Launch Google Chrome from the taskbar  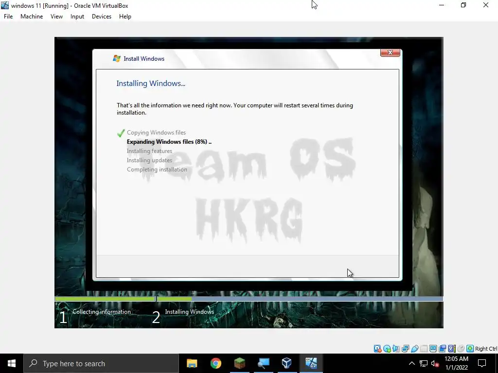coord(215,363)
